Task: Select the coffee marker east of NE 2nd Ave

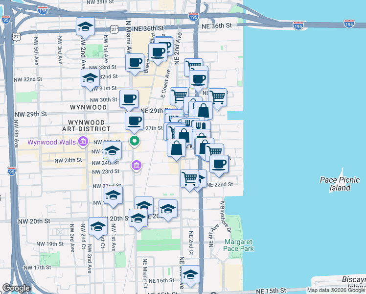Action: 198,81
